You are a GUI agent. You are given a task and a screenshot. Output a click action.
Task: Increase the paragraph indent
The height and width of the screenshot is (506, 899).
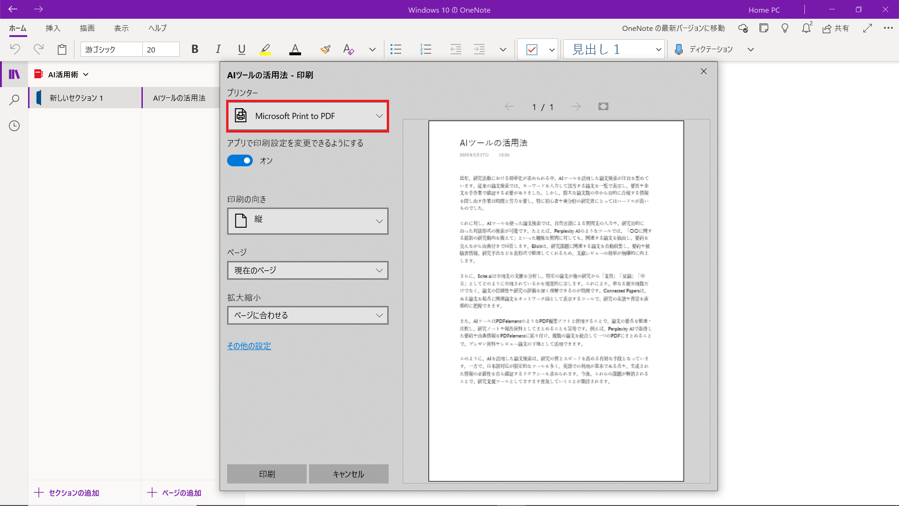[x=479, y=49]
